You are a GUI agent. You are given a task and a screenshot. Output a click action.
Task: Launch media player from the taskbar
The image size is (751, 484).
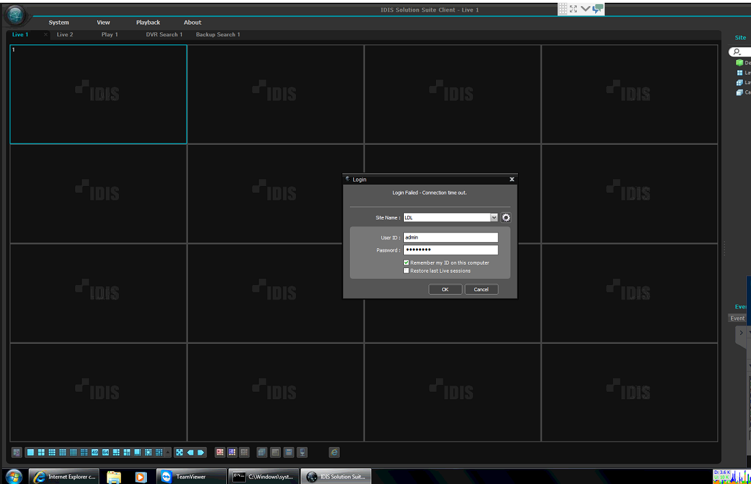[141, 477]
